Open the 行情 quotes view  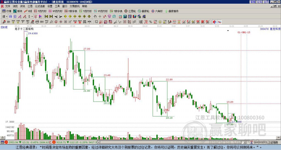(x=7, y=11)
